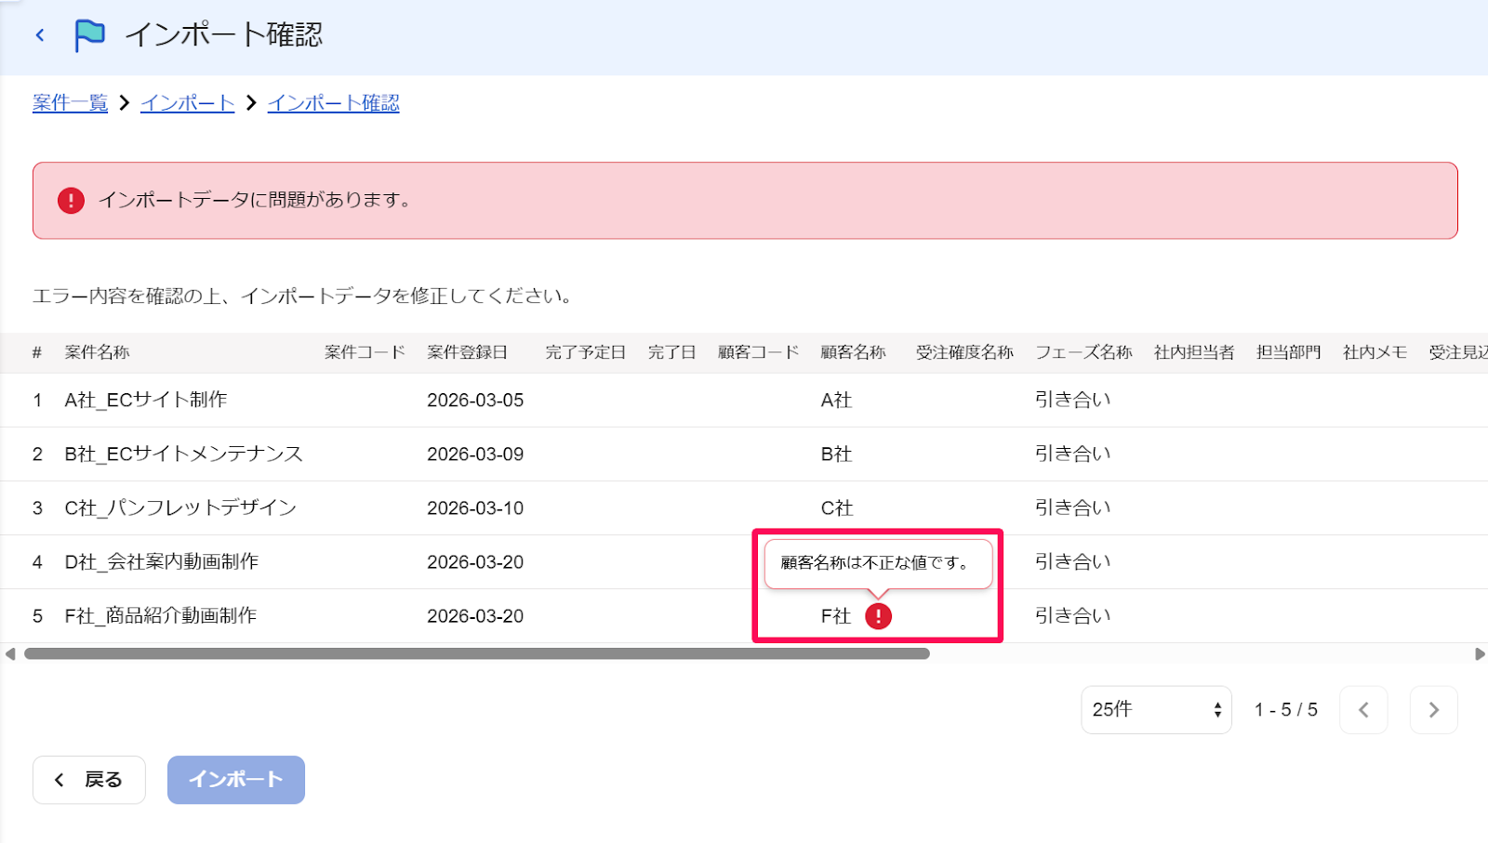Click the 顧客名称は不正な値です tooltip
The width and height of the screenshot is (1488, 843).
[878, 563]
